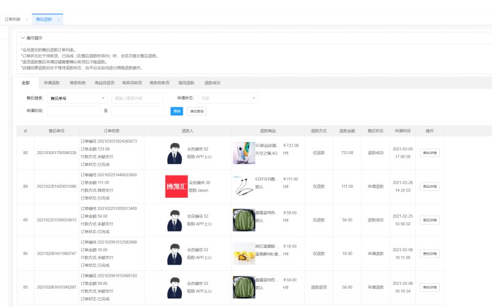Image resolution: width=492 pixels, height=307 pixels.
Task: Open the 商家待收货 filter tab
Action: [x=132, y=83]
